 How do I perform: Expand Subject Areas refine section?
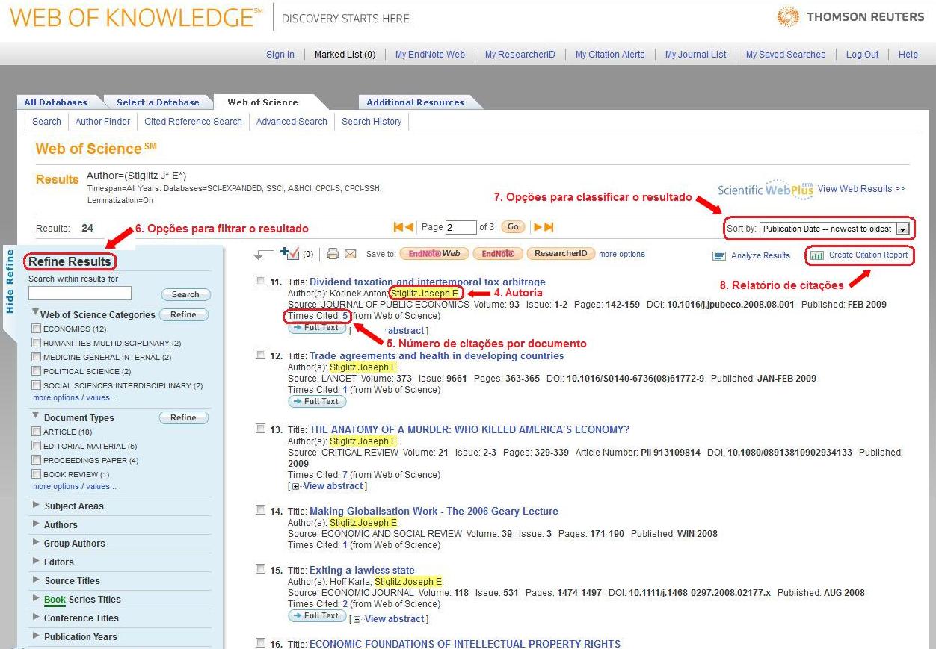[36, 505]
